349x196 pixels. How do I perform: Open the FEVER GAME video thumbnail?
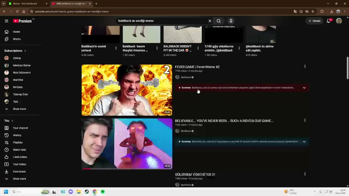coord(127,90)
